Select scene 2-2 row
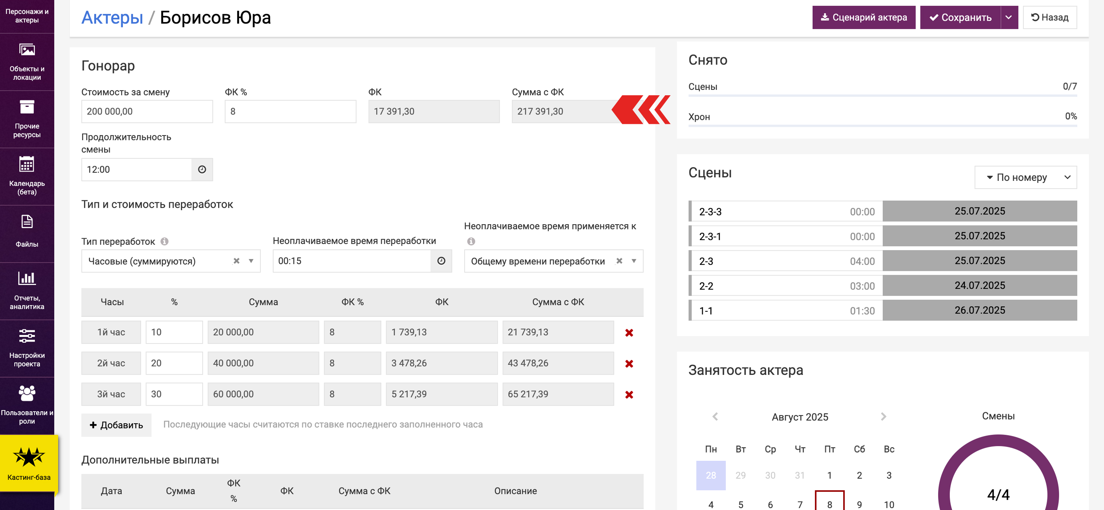This screenshot has height=510, width=1104. 883,286
